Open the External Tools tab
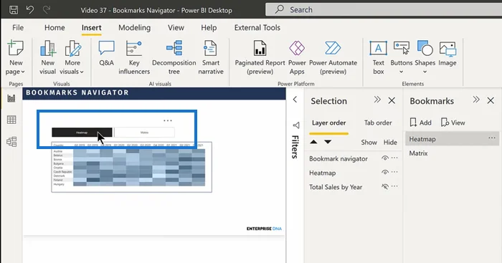This screenshot has width=502, height=263. pyautogui.click(x=257, y=27)
